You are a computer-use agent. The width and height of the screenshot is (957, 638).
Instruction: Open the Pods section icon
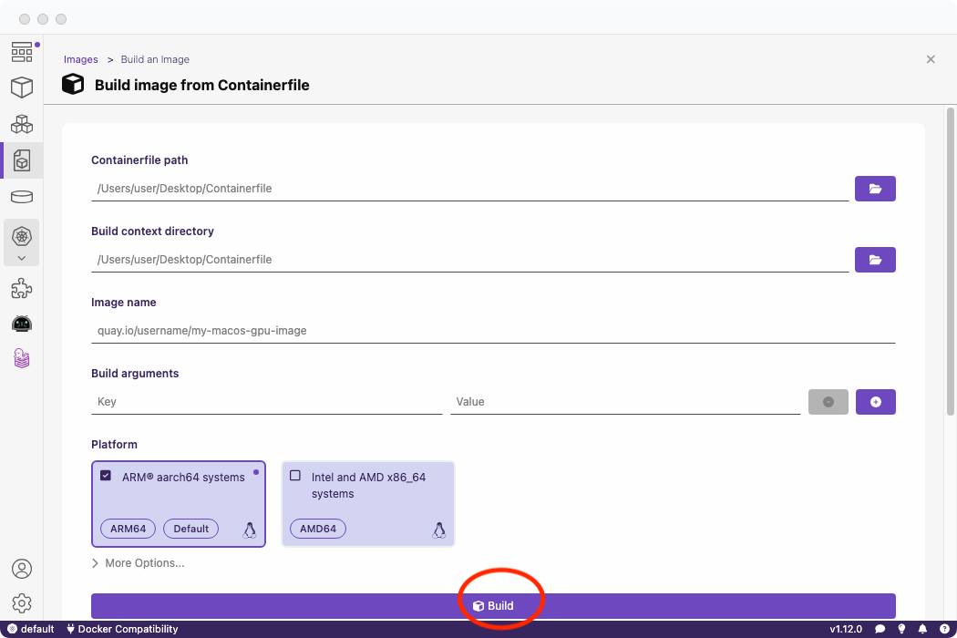coord(22,124)
